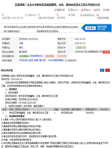Click the 保存 save icon

[104, 10]
